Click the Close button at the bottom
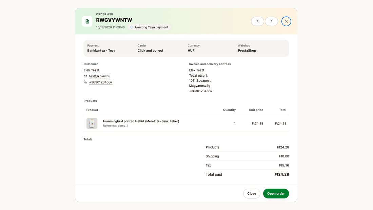 pyautogui.click(x=252, y=194)
